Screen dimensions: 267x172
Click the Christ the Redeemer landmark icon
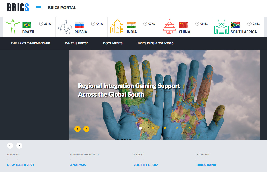tap(13, 26)
